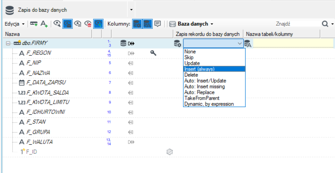Image resolution: width=335 pixels, height=173 pixels.
Task: Open dropdown arrow next to Zapis do bazy danych
Action: tap(131, 10)
